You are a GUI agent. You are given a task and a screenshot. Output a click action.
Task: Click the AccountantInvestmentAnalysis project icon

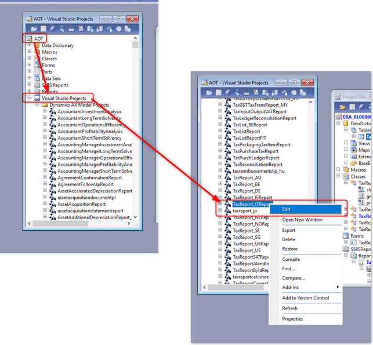(52, 111)
